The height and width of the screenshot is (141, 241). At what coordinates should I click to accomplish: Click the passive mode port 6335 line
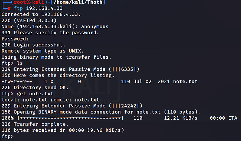71,70
